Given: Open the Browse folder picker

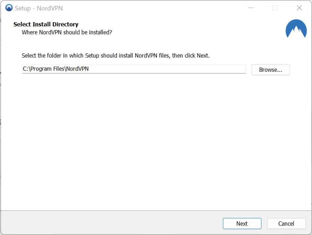Looking at the screenshot, I should tap(270, 70).
